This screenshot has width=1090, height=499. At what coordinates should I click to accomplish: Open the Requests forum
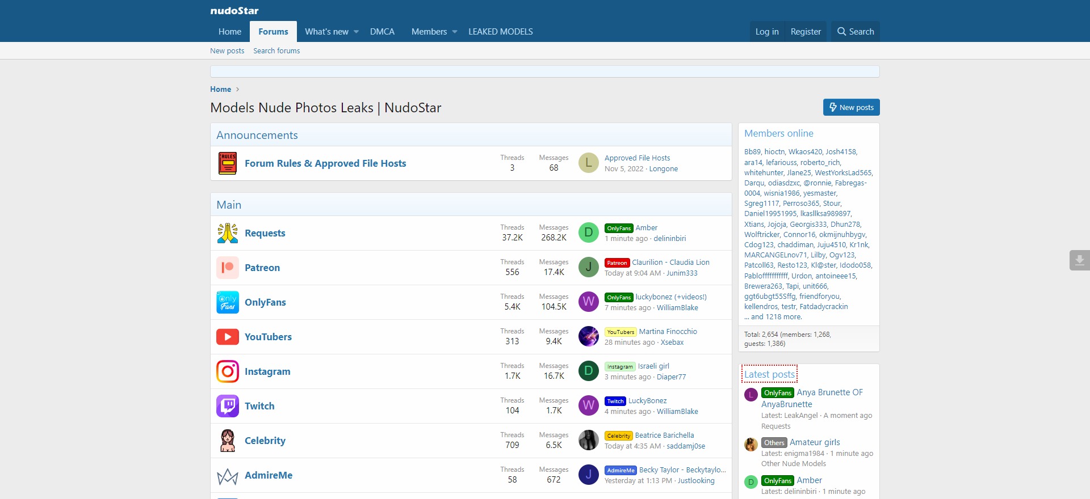pyautogui.click(x=265, y=233)
